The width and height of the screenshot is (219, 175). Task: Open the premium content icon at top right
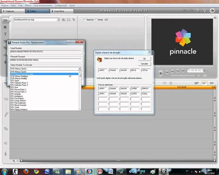[212, 11]
